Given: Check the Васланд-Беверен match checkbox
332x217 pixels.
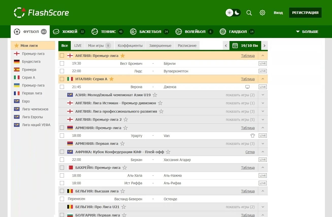Looking at the screenshot, I should 62,199.
